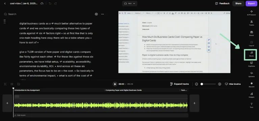
Task: Open the Feedback link
Action: 222,3
